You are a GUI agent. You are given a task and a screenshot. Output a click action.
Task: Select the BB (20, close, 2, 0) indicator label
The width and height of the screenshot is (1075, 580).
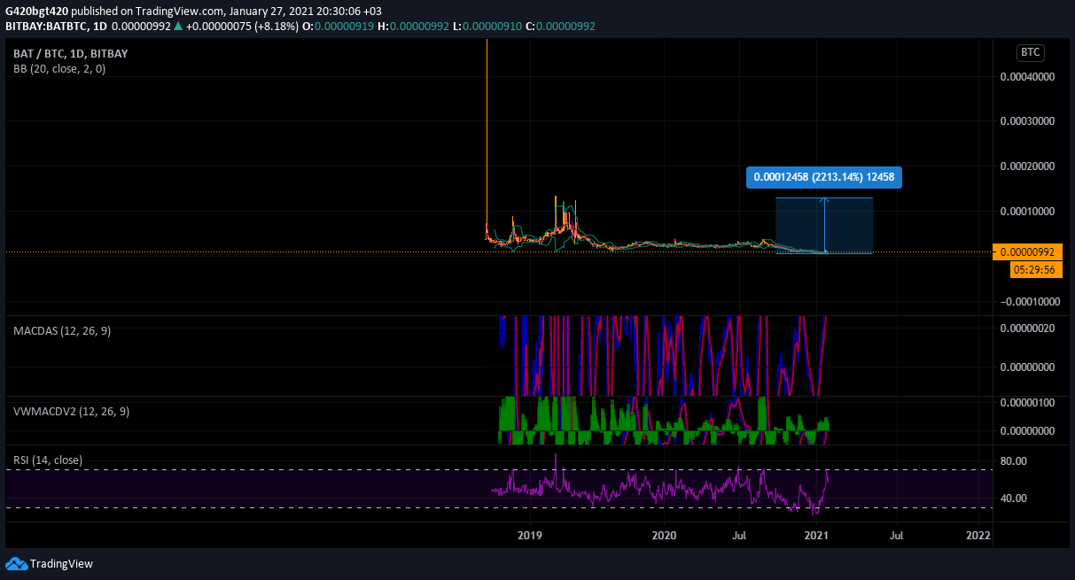point(59,69)
